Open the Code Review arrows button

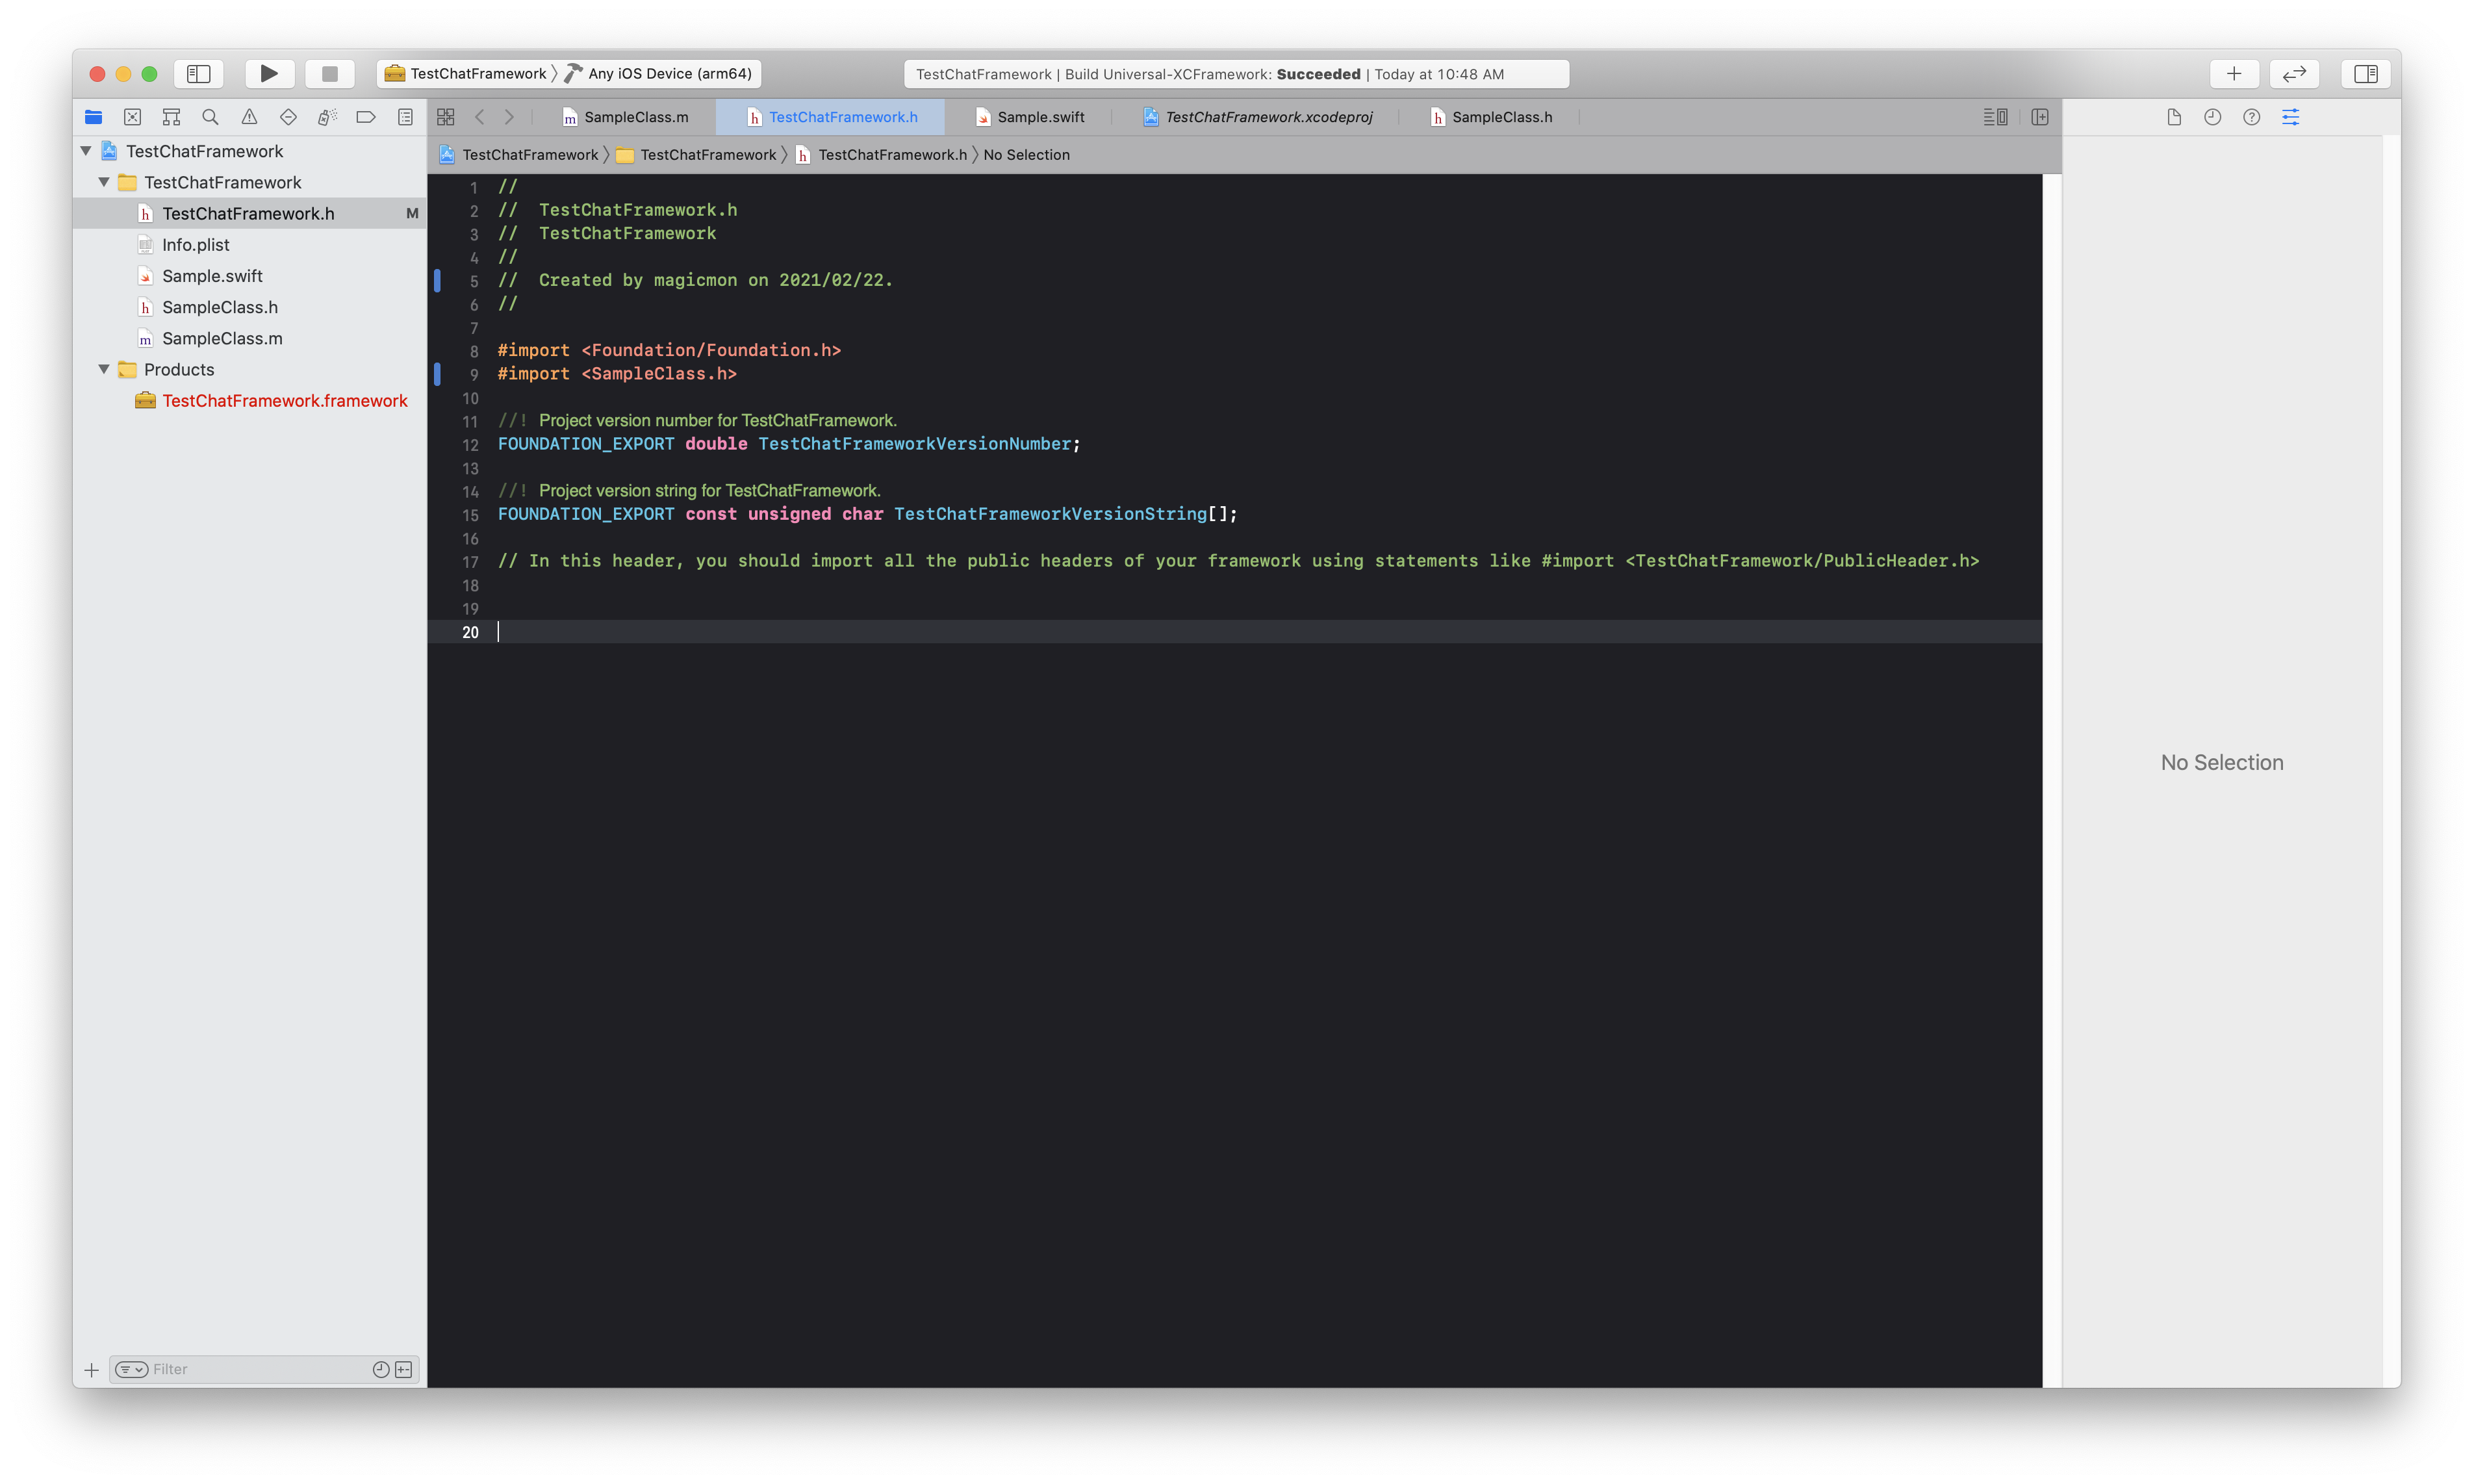point(2294,73)
